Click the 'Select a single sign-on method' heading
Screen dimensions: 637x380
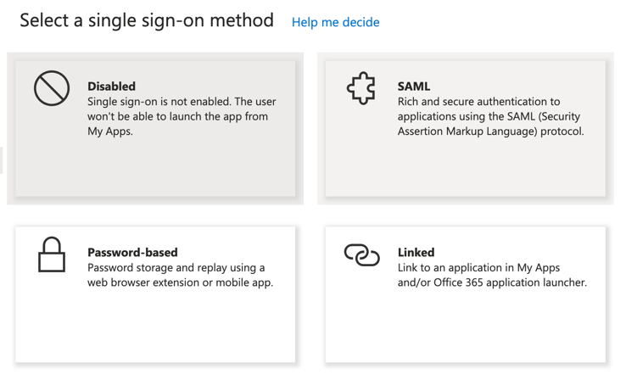(x=147, y=20)
